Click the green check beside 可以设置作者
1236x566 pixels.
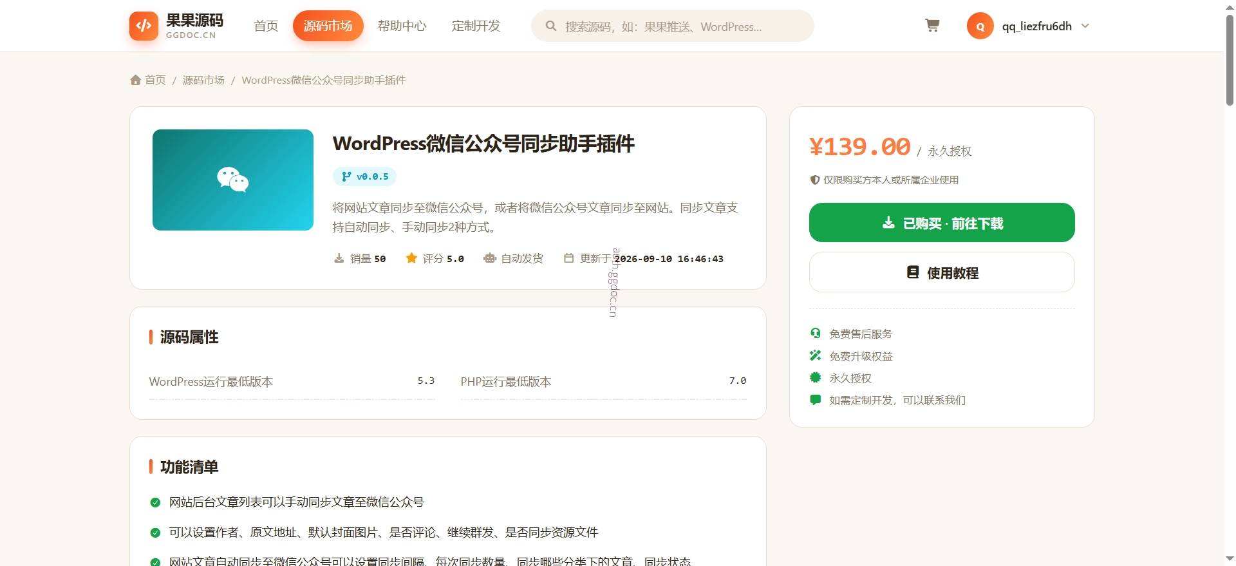(155, 533)
